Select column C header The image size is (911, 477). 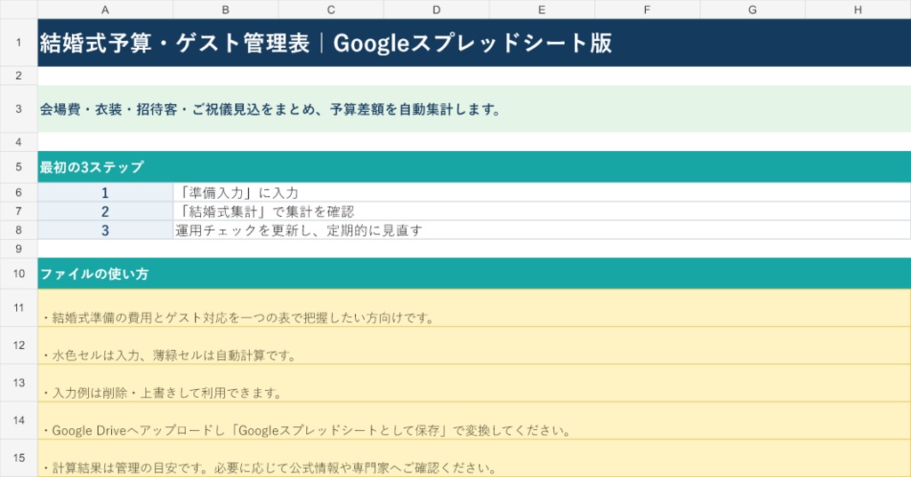click(x=331, y=9)
